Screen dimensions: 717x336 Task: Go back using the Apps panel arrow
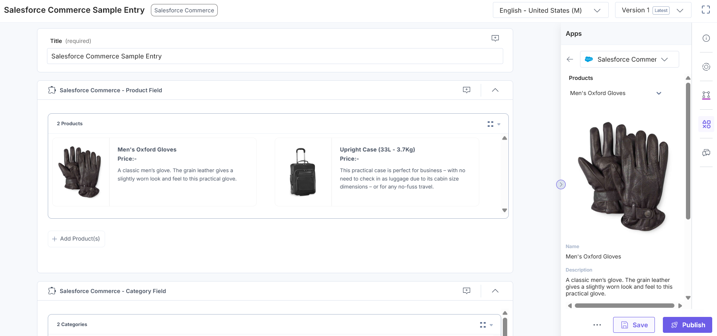[570, 59]
